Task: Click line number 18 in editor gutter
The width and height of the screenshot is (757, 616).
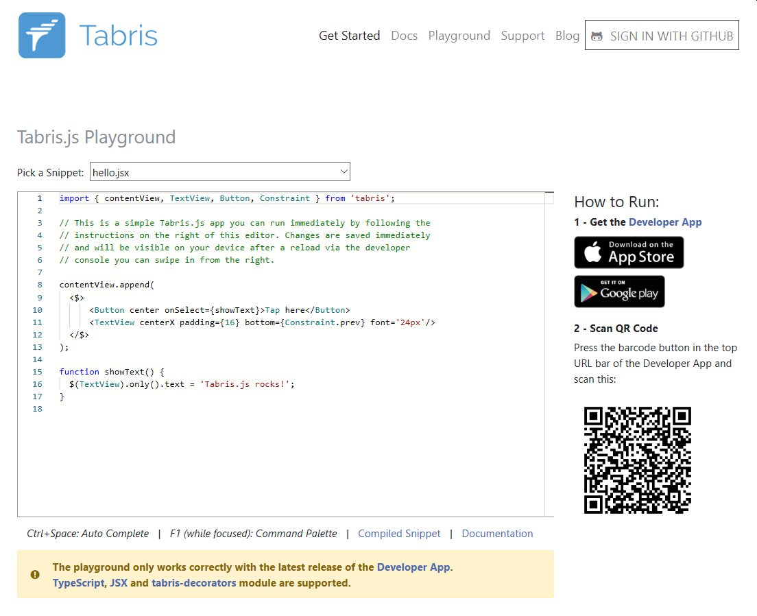Action: coord(37,410)
